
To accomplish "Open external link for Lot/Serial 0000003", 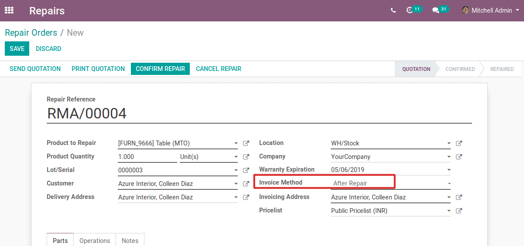I will pyautogui.click(x=246, y=170).
